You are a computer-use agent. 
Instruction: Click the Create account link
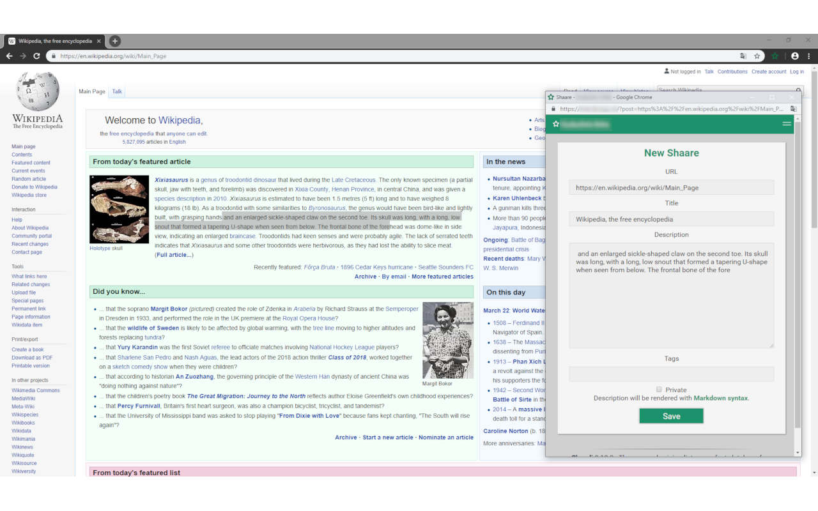[x=769, y=72]
